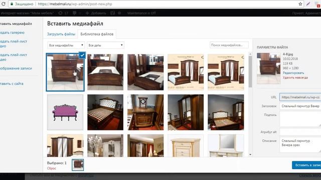
Task: Select the pink sofa thumbnail
Action: (x=65, y=112)
